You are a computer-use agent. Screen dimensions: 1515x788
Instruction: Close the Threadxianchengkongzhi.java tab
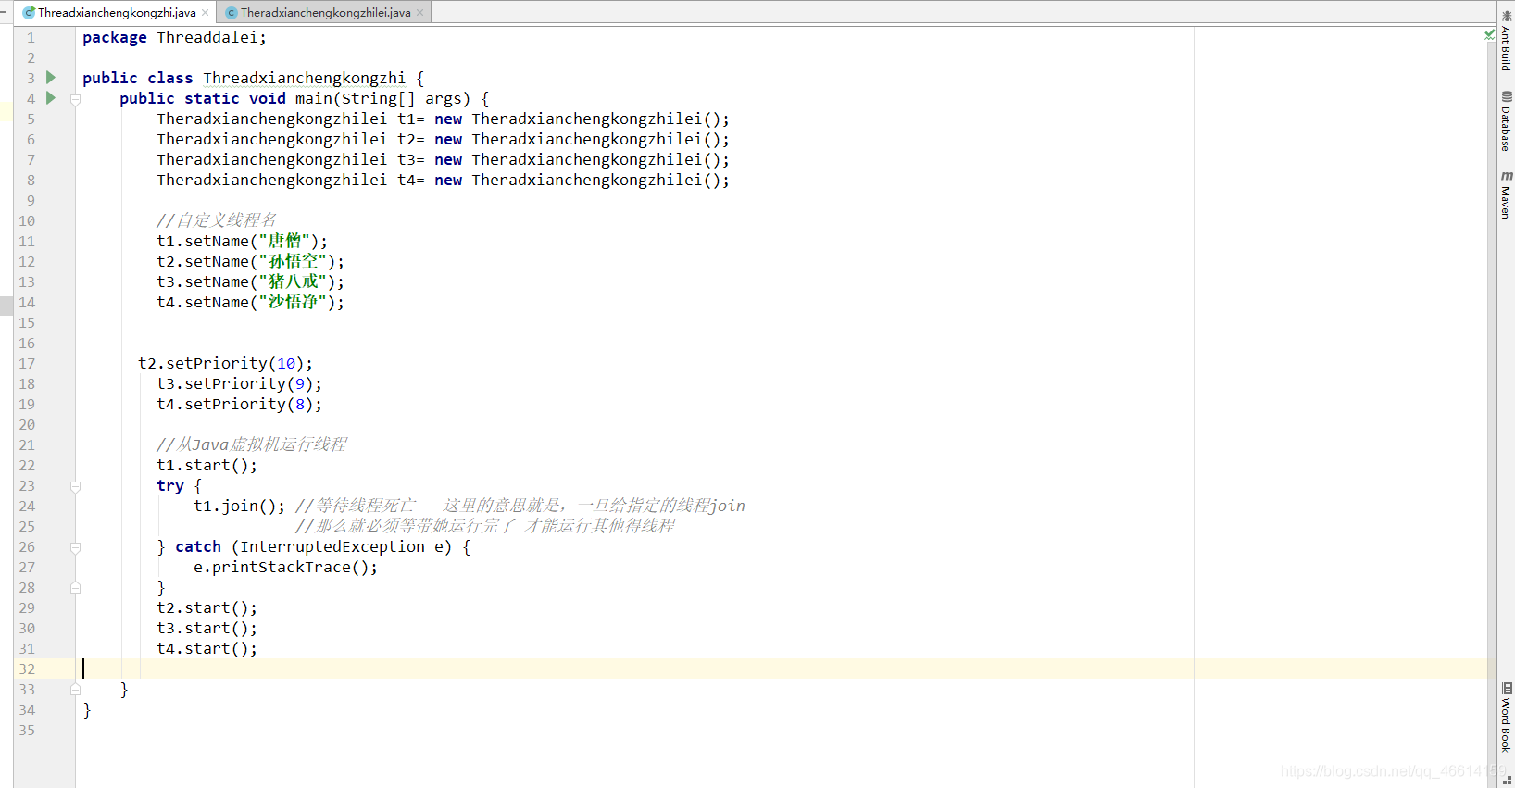click(x=206, y=13)
